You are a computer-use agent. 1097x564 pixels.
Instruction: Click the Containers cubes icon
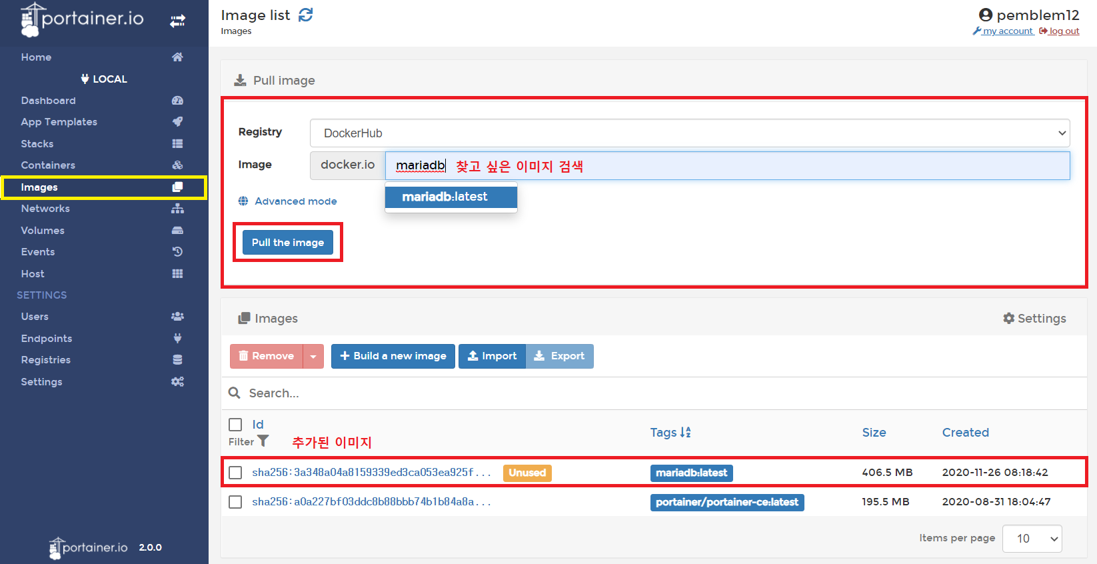[177, 165]
